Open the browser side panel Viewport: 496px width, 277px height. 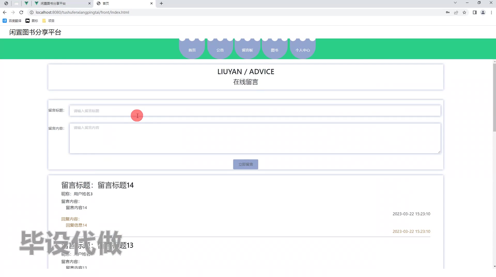pos(475,12)
